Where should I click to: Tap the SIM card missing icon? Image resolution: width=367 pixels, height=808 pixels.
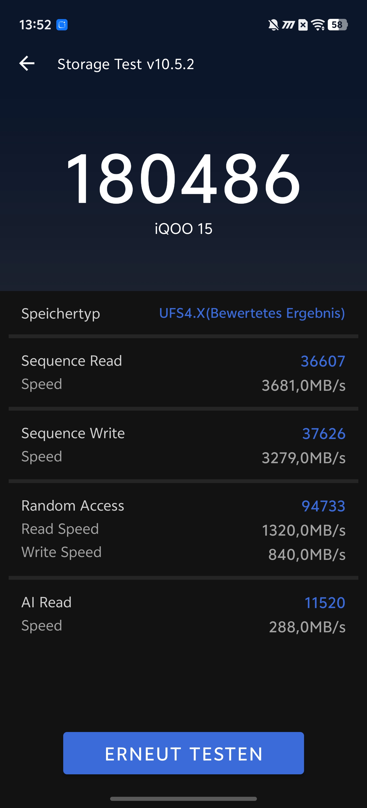(303, 25)
